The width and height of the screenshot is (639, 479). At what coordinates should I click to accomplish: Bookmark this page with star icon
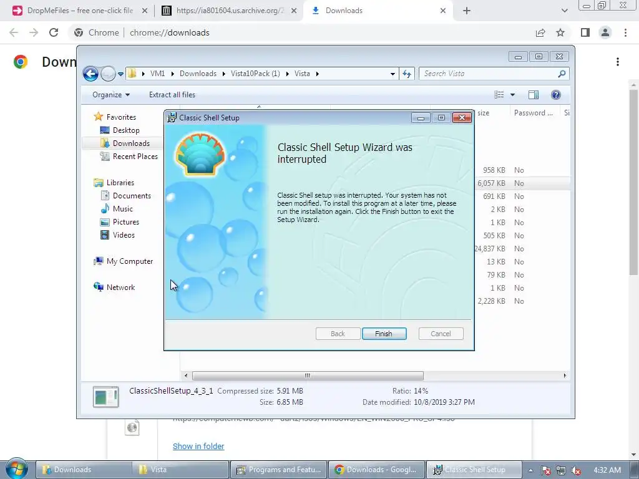pos(560,32)
